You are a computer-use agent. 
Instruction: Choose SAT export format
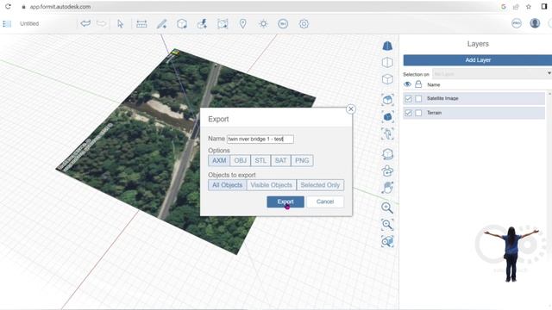click(x=280, y=161)
